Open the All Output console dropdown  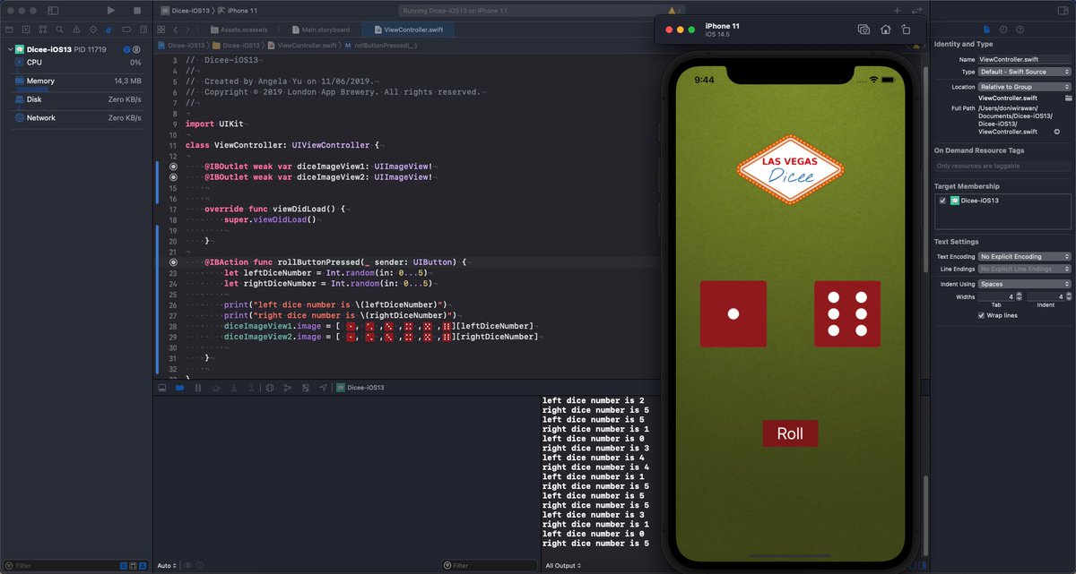pos(564,566)
